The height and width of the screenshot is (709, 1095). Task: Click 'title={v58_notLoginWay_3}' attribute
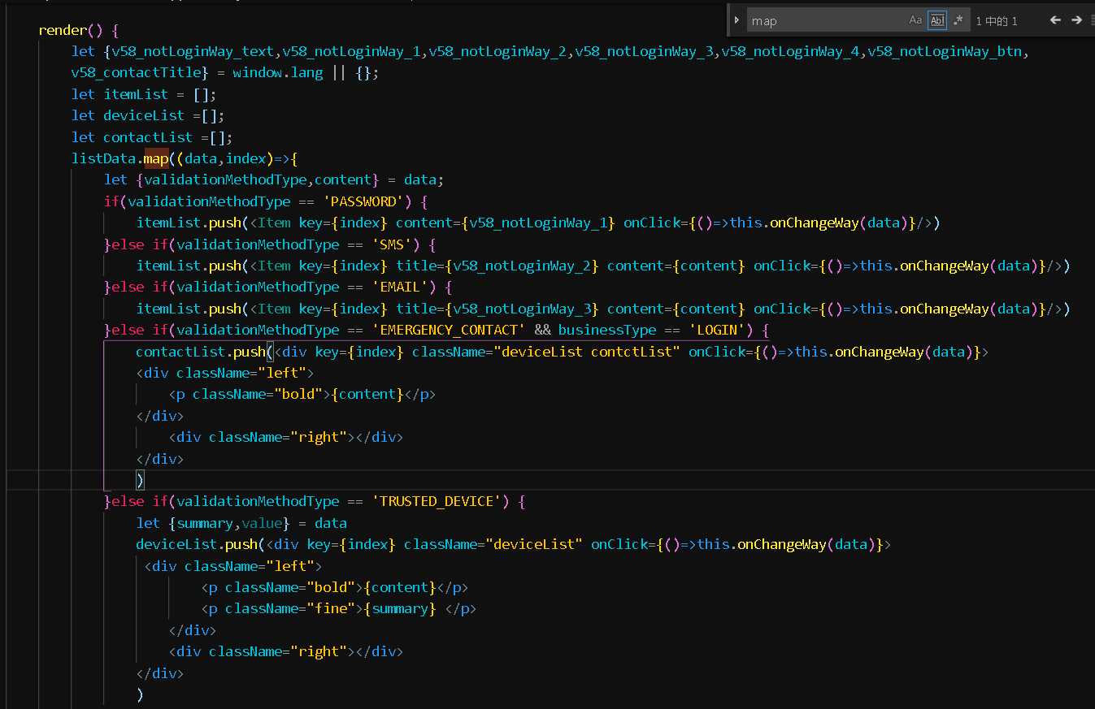click(x=498, y=309)
